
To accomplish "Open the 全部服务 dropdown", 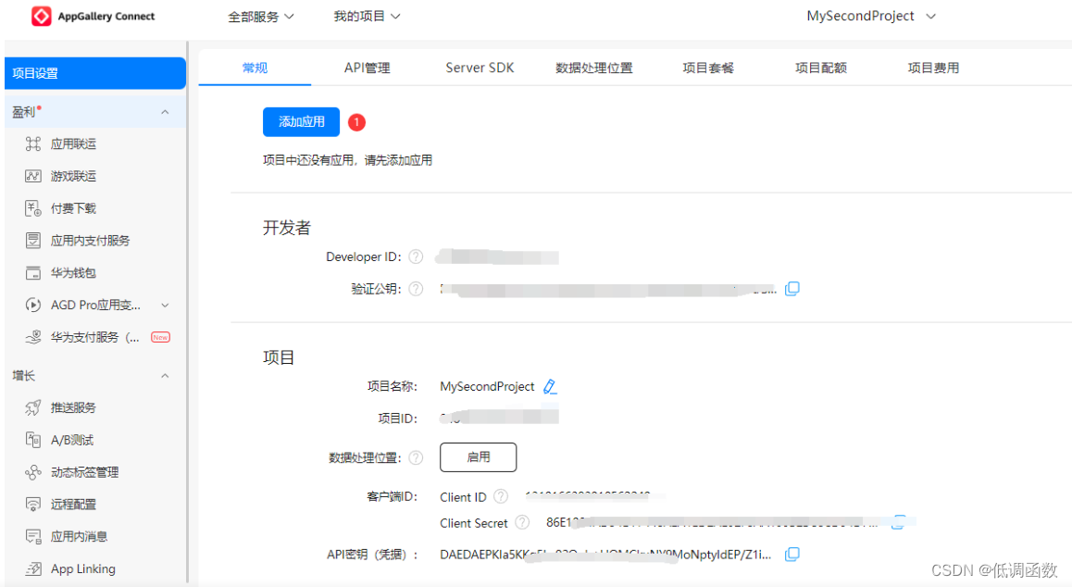I will (x=260, y=17).
